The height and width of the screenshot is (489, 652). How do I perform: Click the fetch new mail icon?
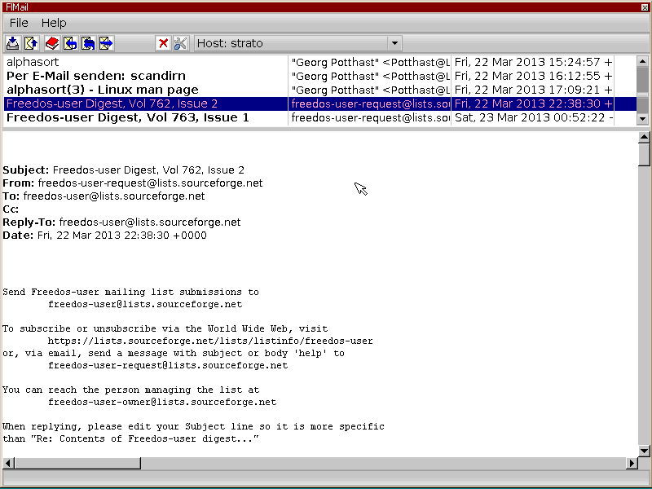[12, 43]
